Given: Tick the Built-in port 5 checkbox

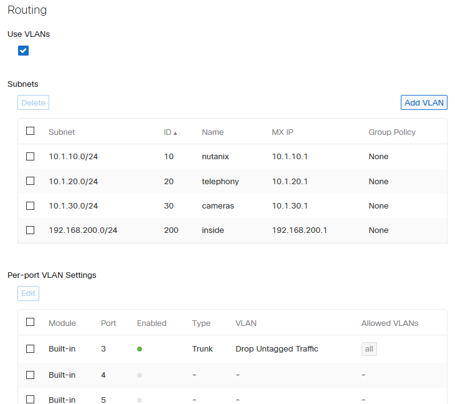Looking at the screenshot, I should pyautogui.click(x=30, y=399).
